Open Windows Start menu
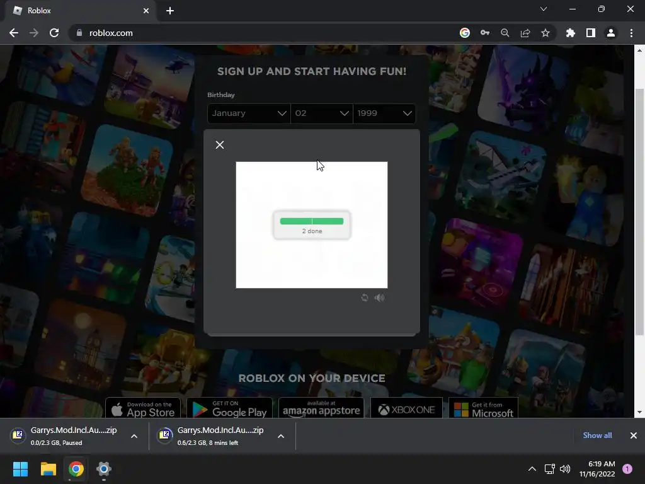Image resolution: width=645 pixels, height=484 pixels. [x=20, y=469]
